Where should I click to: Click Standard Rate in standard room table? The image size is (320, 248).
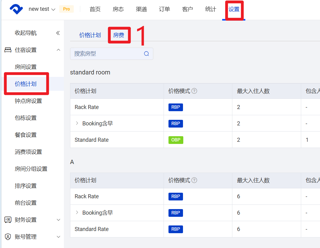[91, 140]
